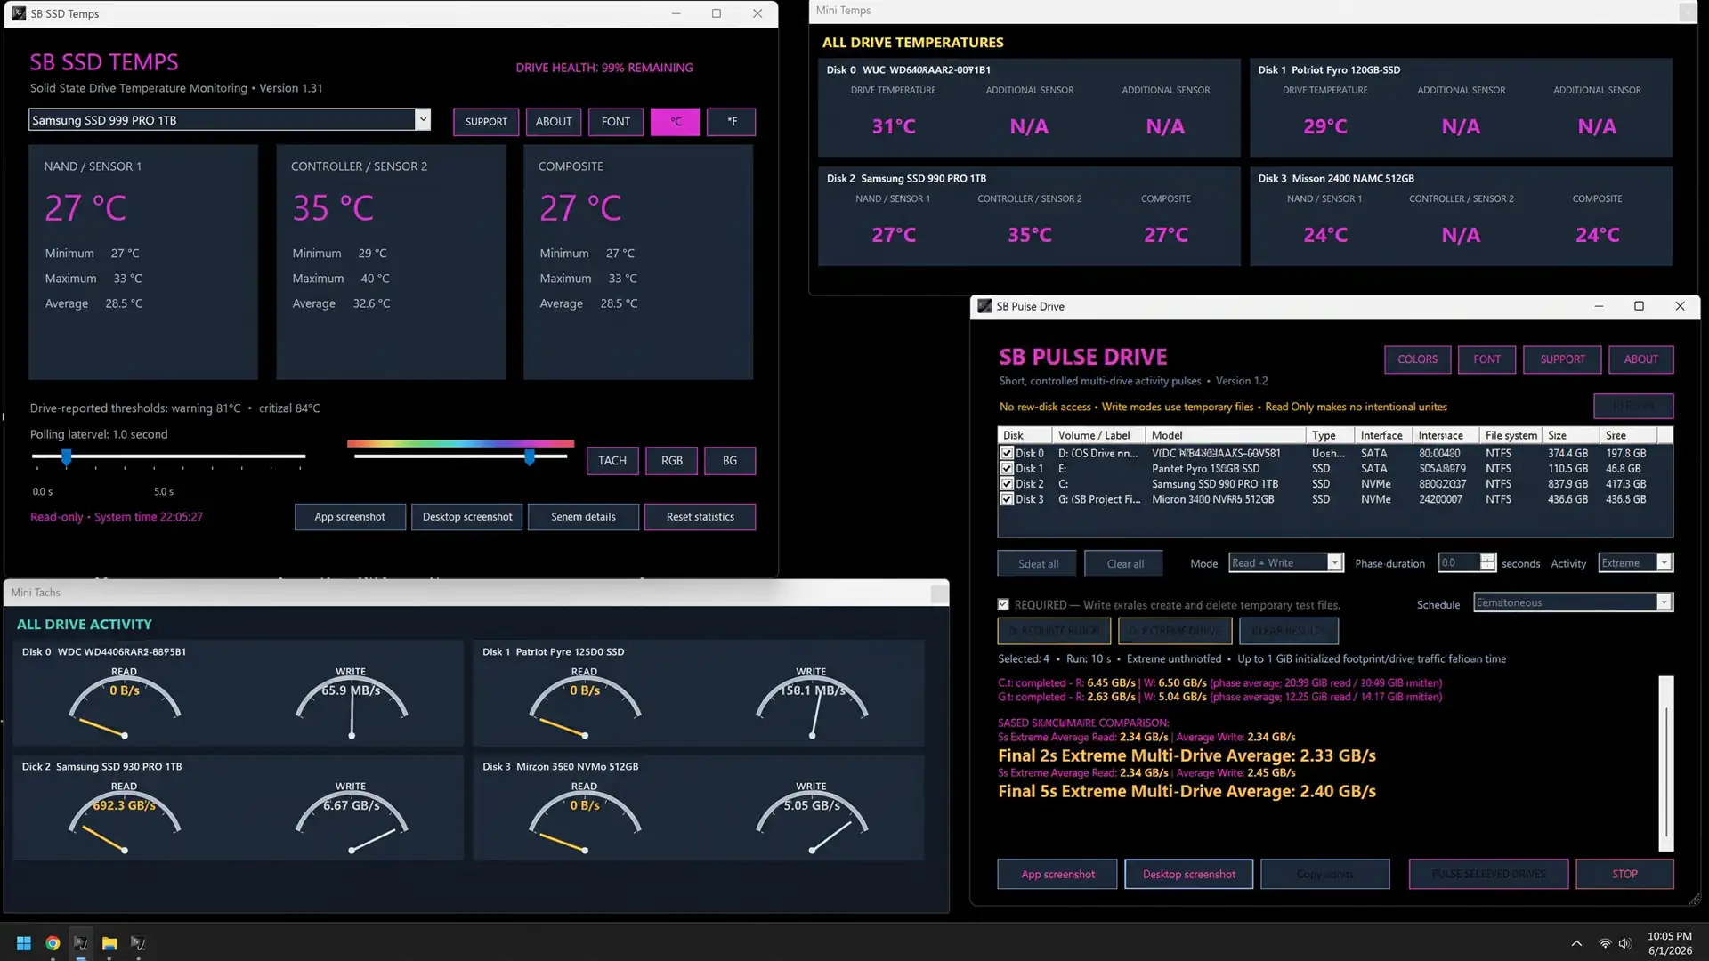Open the Schedule dropdown
Screen dimensions: 1709x961
(x=1664, y=602)
